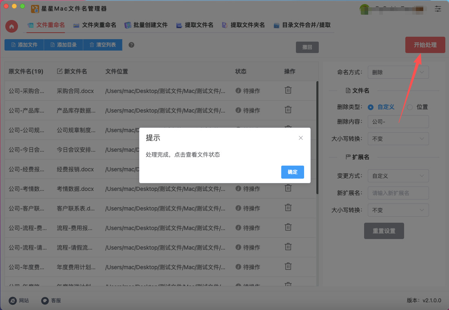Select the 位置 delete type radio
The image size is (449, 310).
pyautogui.click(x=410, y=107)
